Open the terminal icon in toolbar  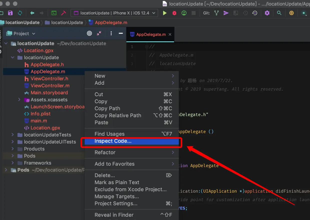pos(54,13)
